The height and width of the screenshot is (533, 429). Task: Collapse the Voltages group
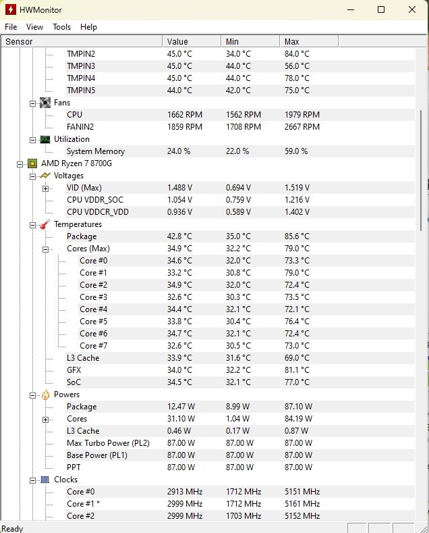32,176
